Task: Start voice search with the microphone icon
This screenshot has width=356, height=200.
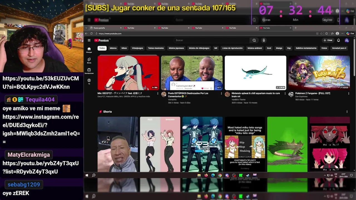Action: pos(264,40)
